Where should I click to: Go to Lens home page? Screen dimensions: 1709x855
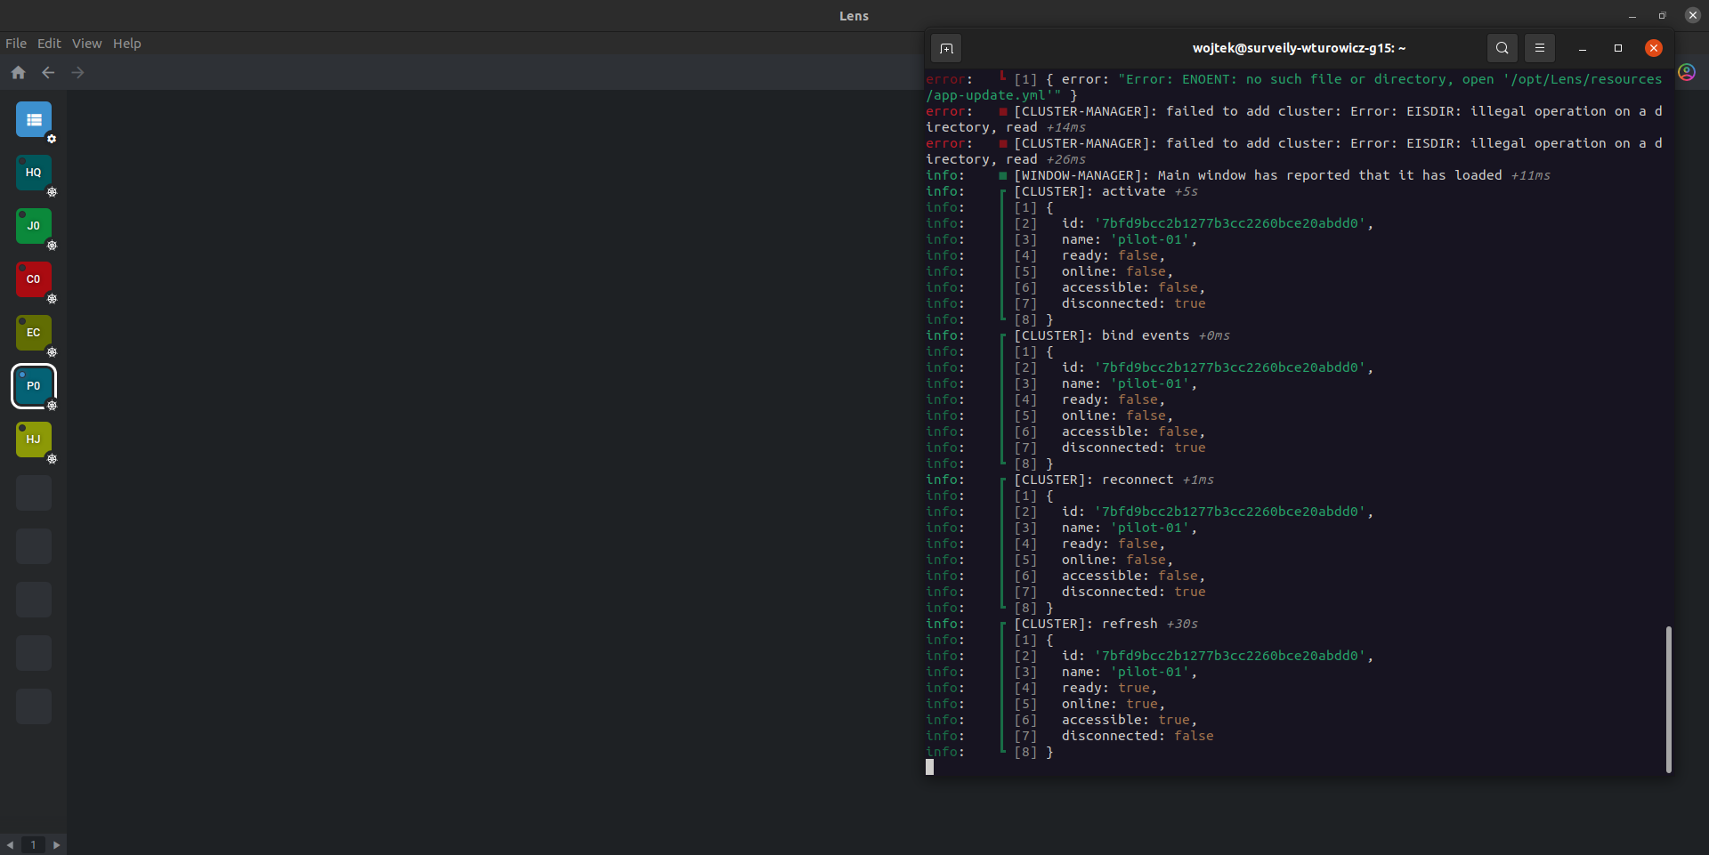(x=18, y=73)
